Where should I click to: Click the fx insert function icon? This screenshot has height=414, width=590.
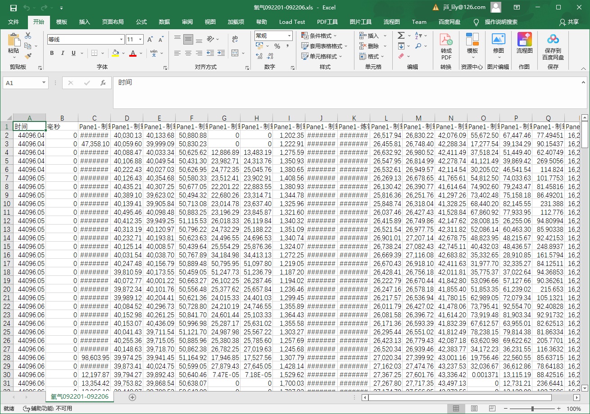click(103, 83)
